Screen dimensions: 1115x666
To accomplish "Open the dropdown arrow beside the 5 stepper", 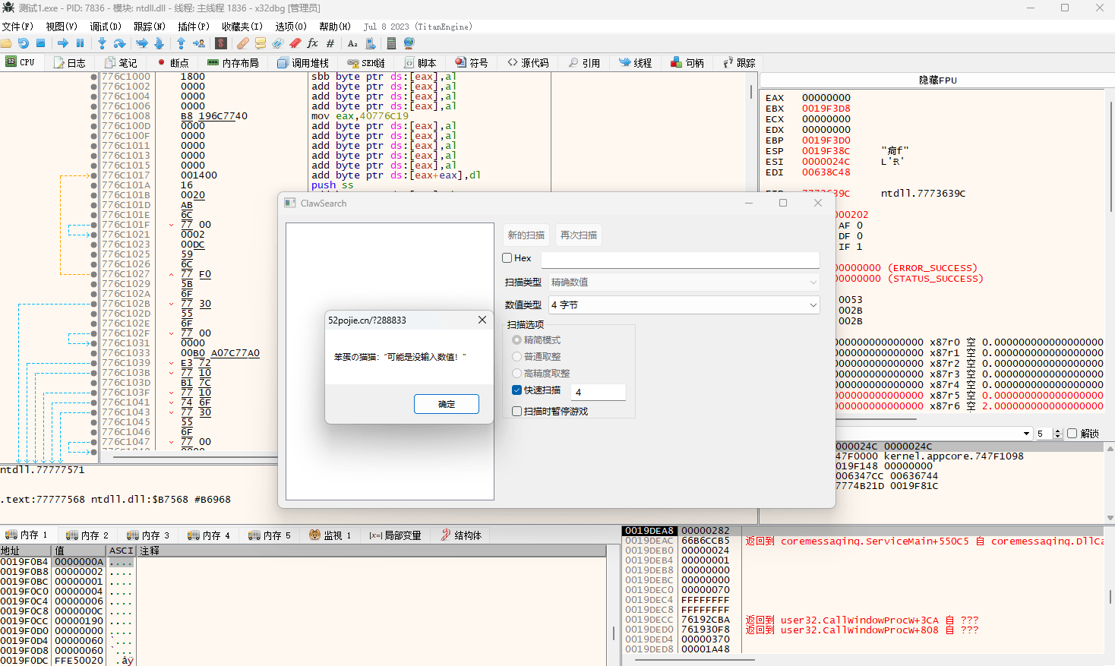I will (x=1026, y=434).
